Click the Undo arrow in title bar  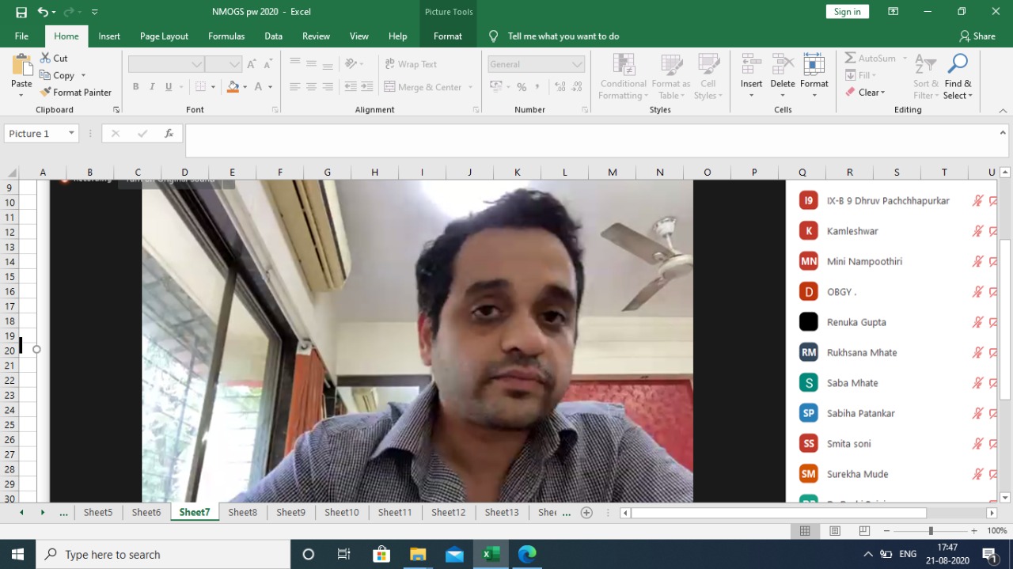click(43, 12)
